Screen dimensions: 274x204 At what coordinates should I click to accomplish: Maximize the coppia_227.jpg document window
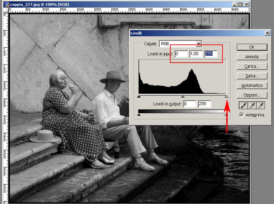click(x=240, y=4)
